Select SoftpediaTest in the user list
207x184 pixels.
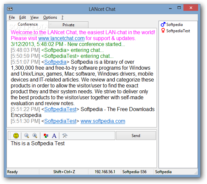[178, 31]
